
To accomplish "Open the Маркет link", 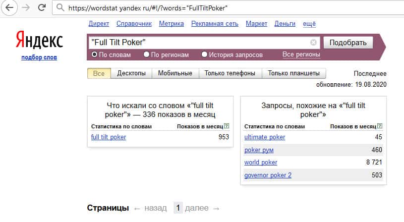I will [x=256, y=24].
